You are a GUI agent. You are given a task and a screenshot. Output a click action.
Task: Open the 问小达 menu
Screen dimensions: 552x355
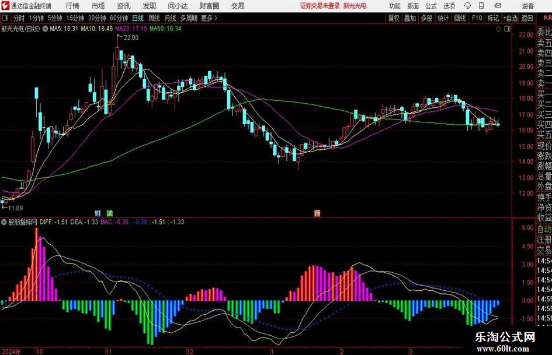coord(178,6)
